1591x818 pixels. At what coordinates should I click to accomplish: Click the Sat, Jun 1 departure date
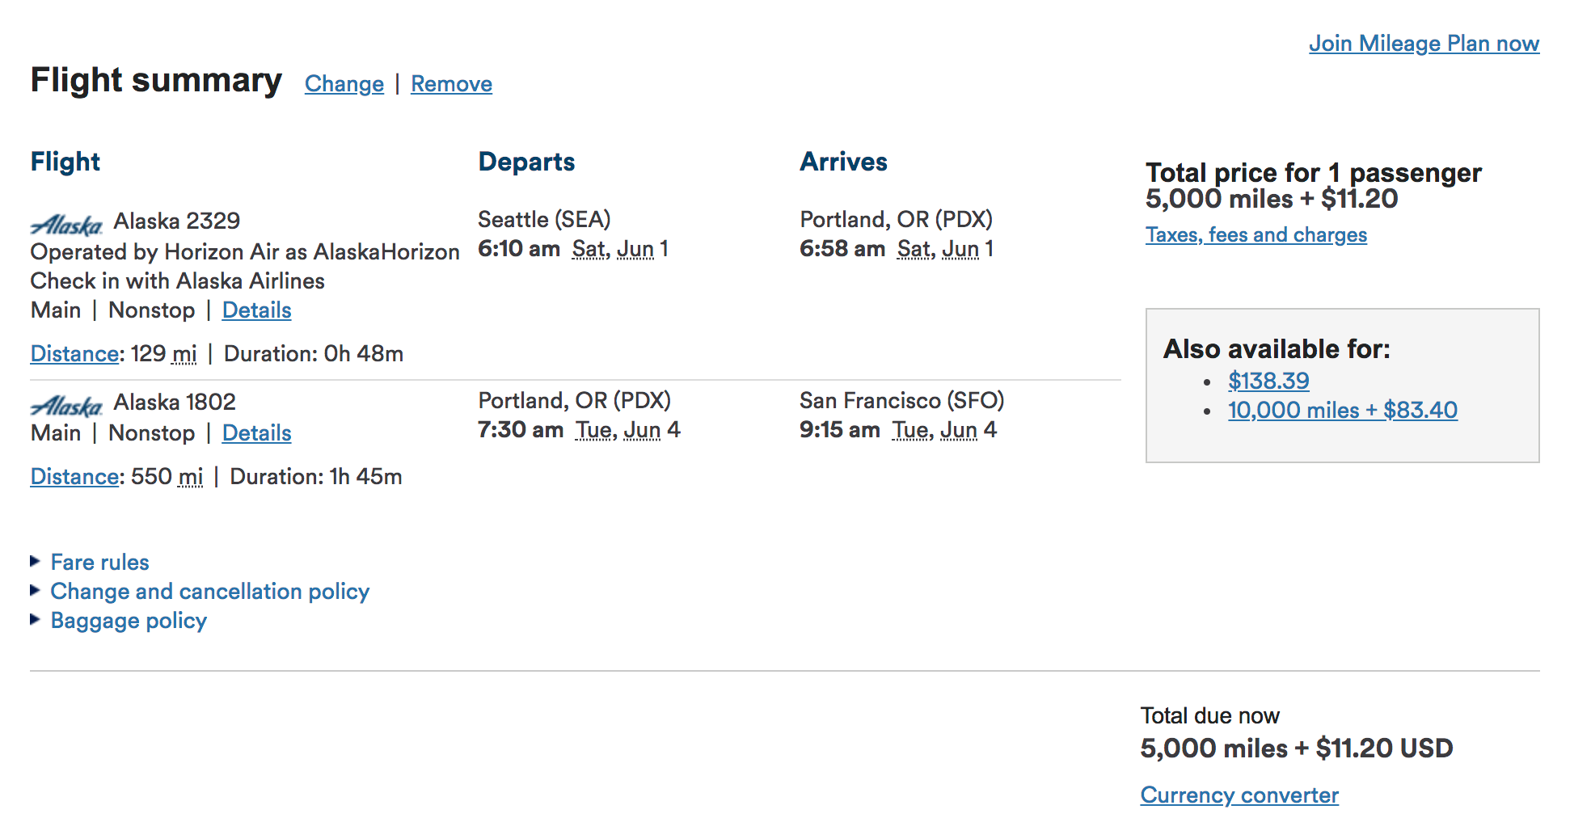620,249
